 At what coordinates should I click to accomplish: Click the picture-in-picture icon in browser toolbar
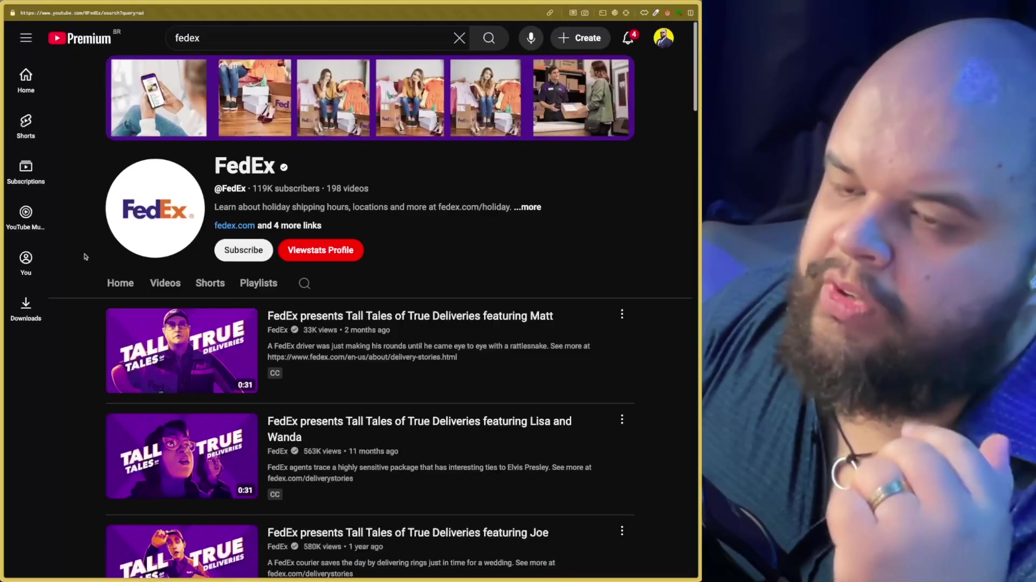[x=573, y=13]
